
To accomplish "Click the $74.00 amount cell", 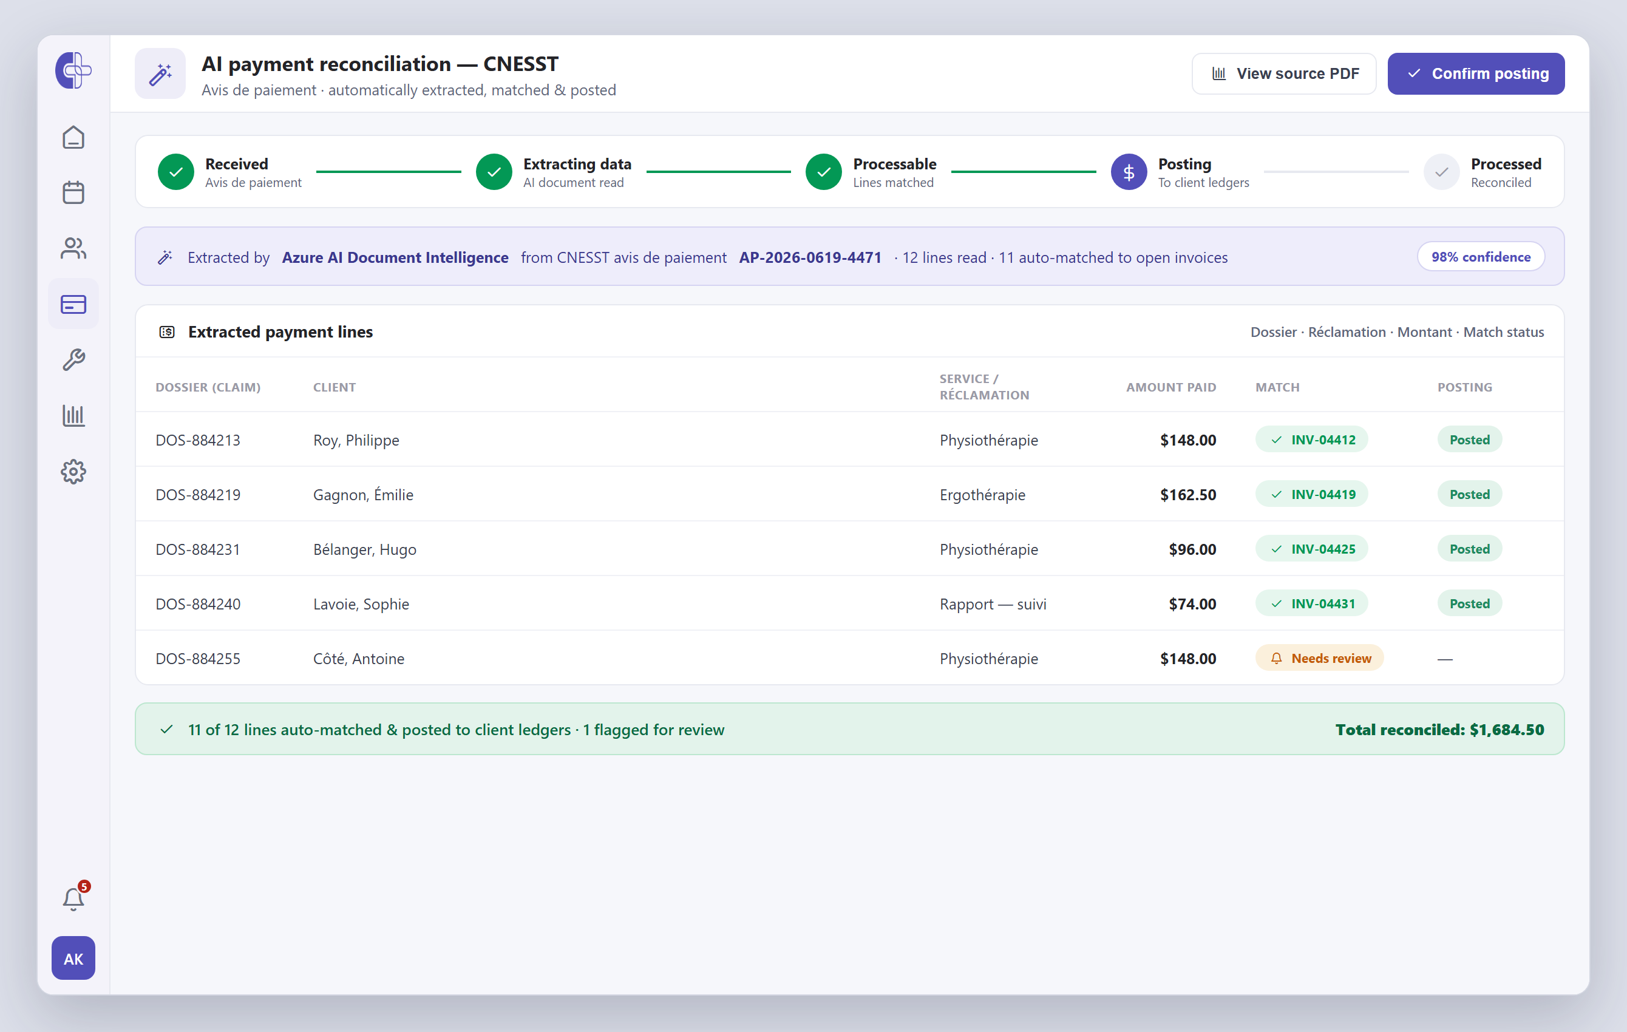I will click(x=1192, y=604).
